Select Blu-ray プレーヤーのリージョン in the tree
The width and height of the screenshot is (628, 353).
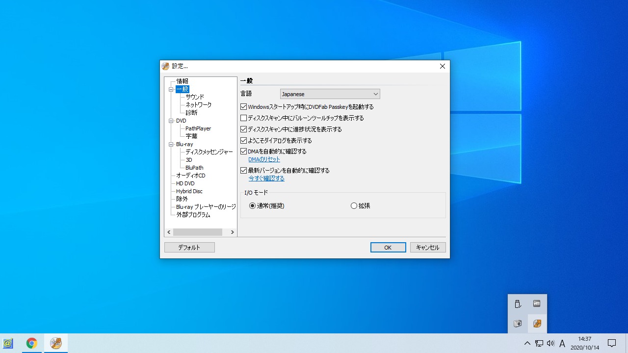click(x=206, y=207)
